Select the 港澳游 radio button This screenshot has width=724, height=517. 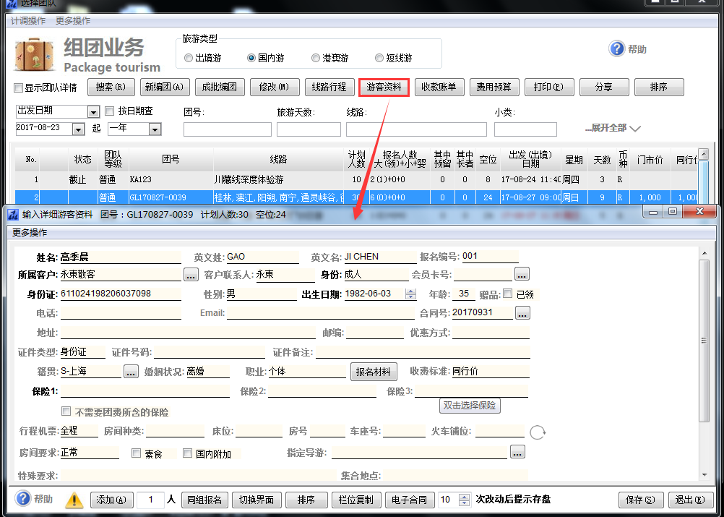315,59
